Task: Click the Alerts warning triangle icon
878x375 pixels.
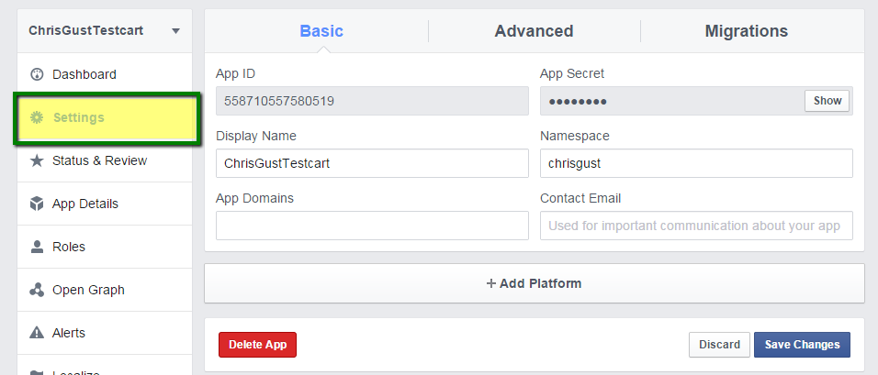Action: coord(37,333)
